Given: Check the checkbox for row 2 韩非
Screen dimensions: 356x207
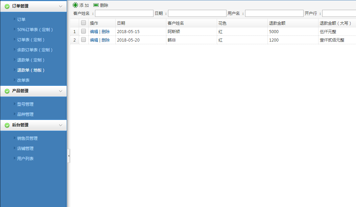Looking at the screenshot, I should [x=84, y=40].
